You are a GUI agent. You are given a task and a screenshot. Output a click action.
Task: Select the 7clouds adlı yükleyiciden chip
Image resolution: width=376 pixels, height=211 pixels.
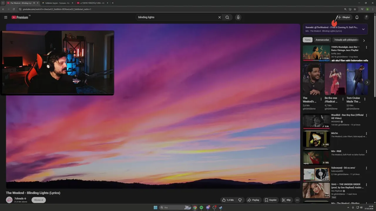(346, 40)
